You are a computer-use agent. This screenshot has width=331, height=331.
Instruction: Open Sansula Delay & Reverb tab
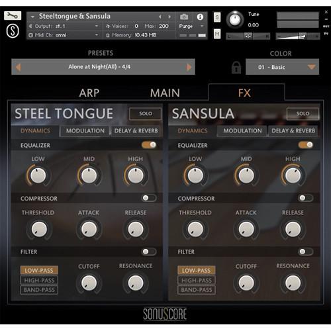coord(293,131)
